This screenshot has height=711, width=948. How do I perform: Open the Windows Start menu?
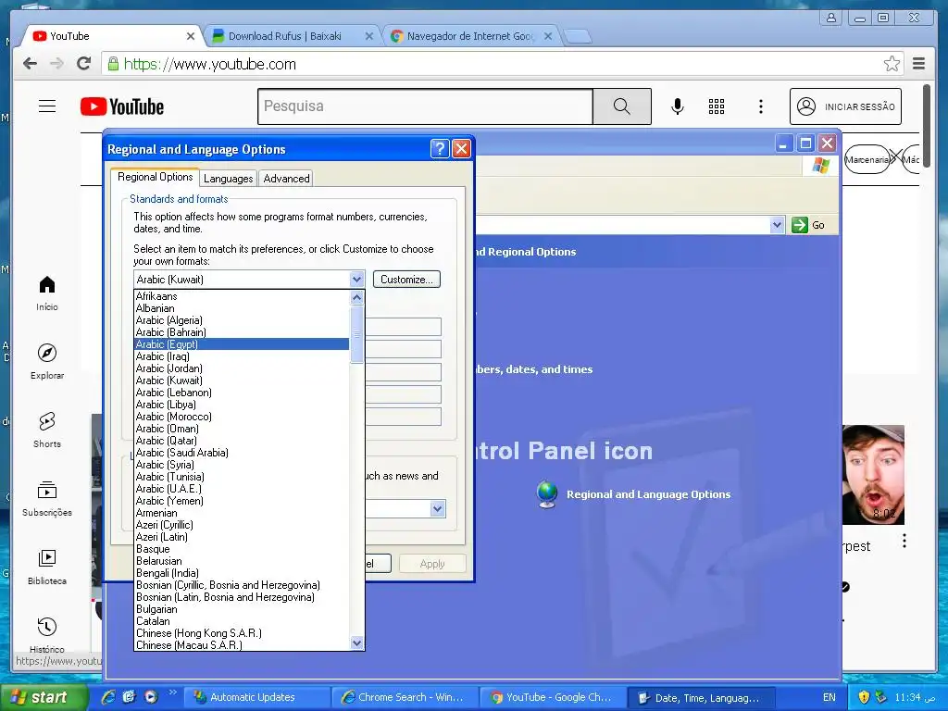[44, 697]
